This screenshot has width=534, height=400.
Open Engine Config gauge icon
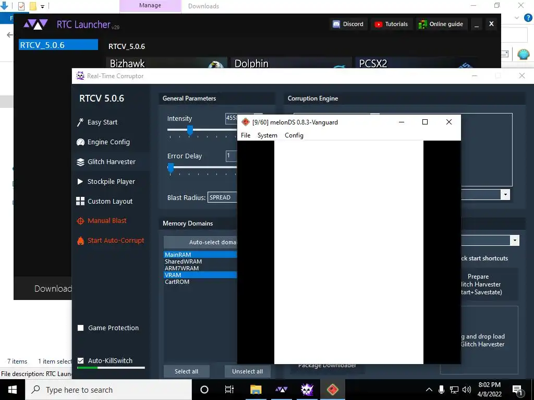[80, 142]
